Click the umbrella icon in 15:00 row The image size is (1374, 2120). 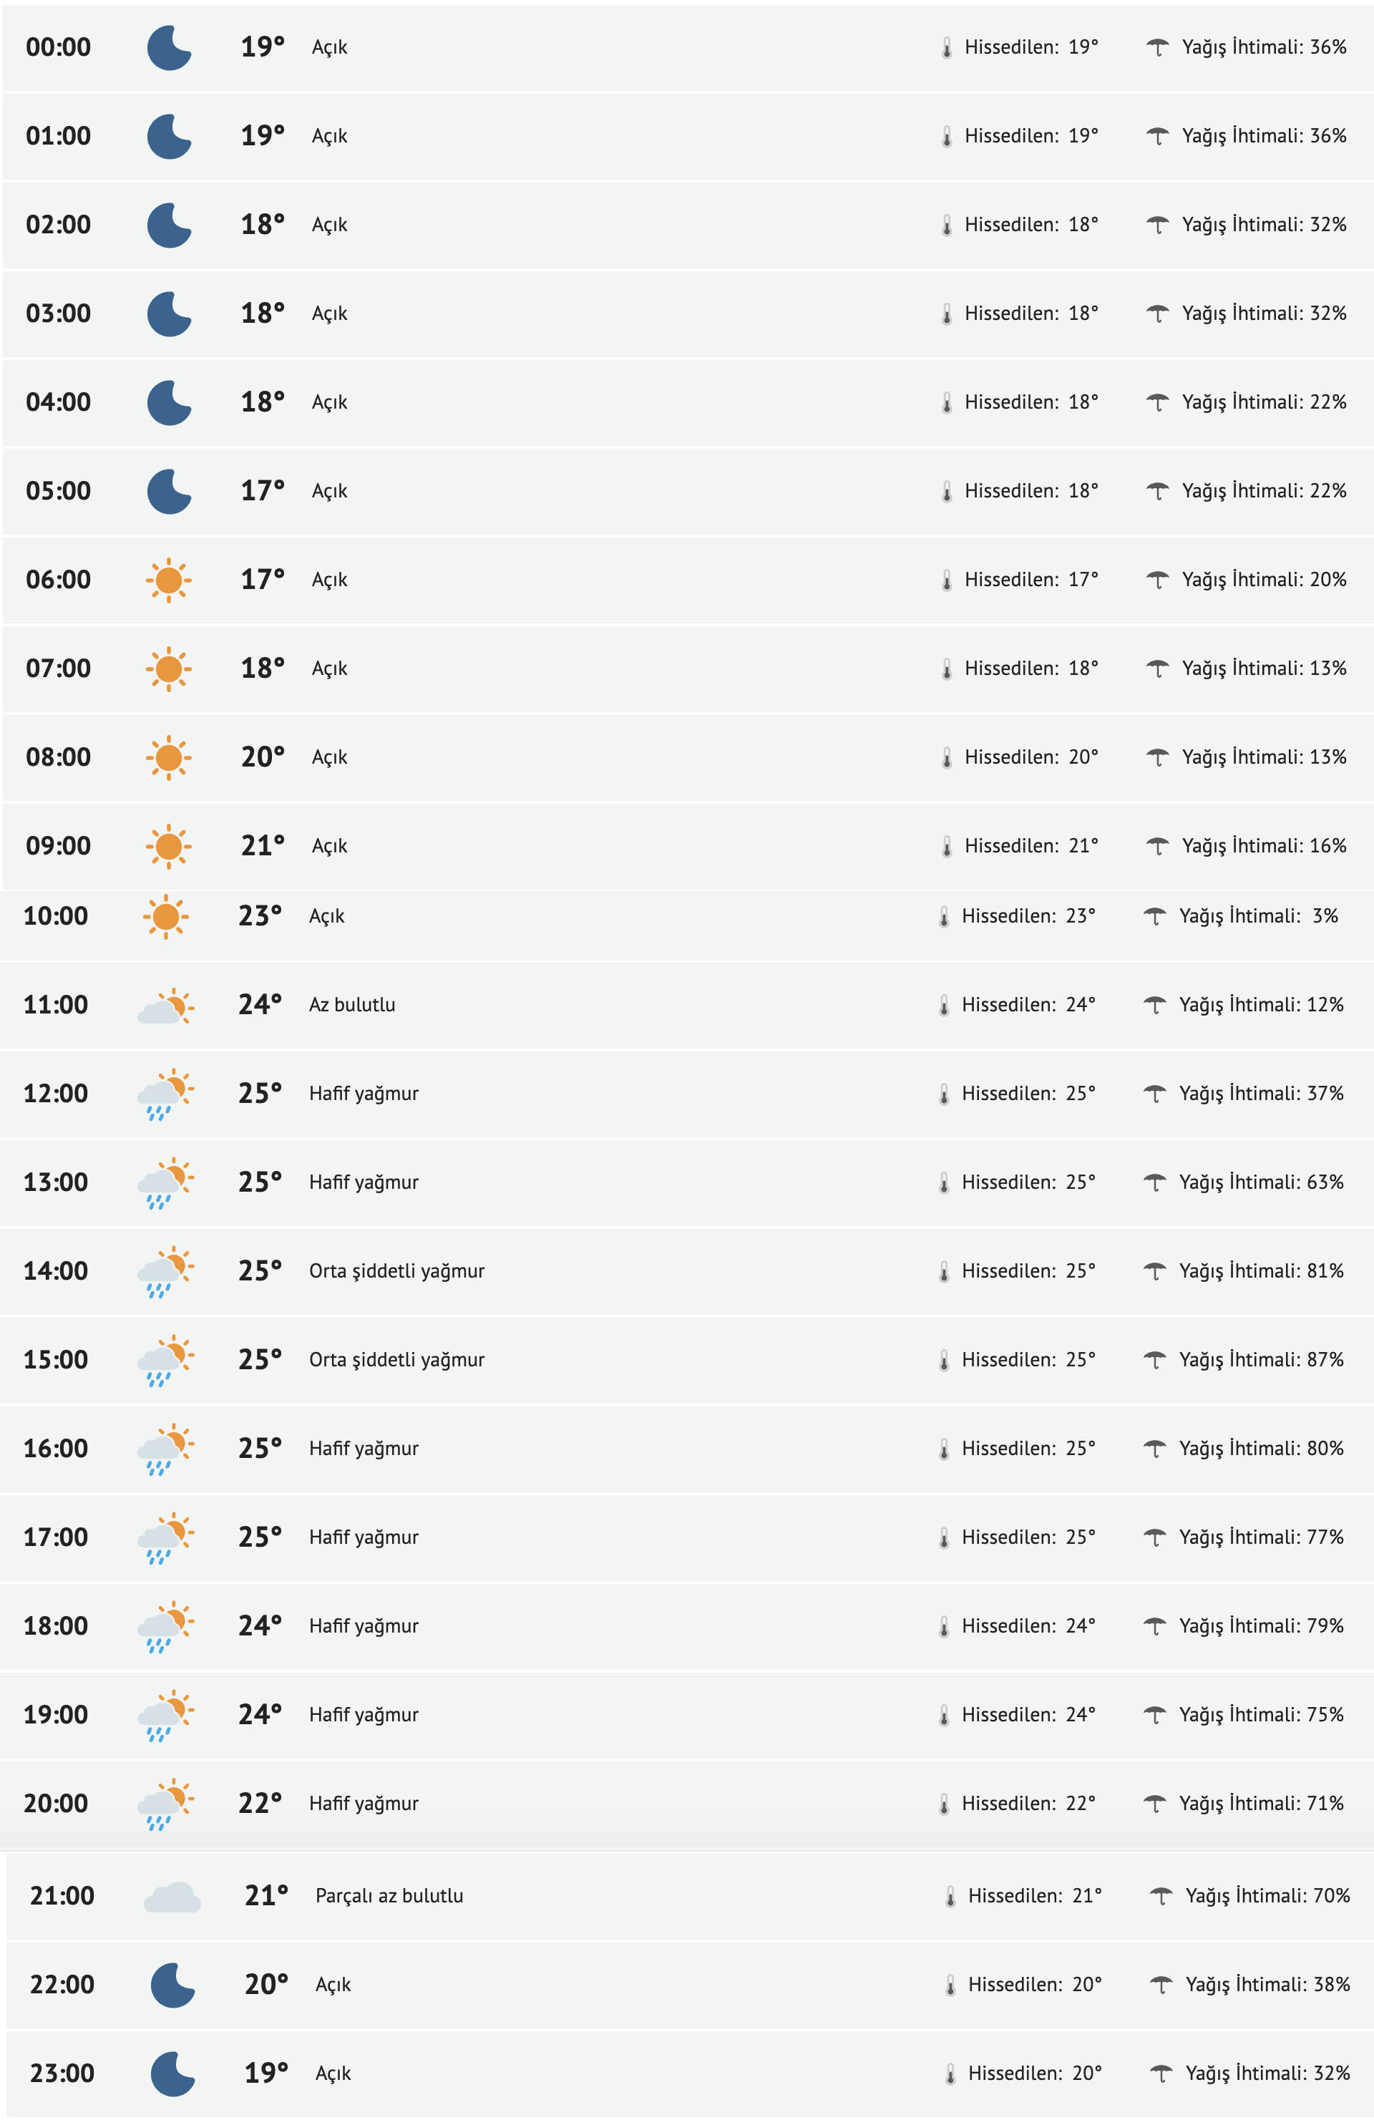click(1154, 1360)
